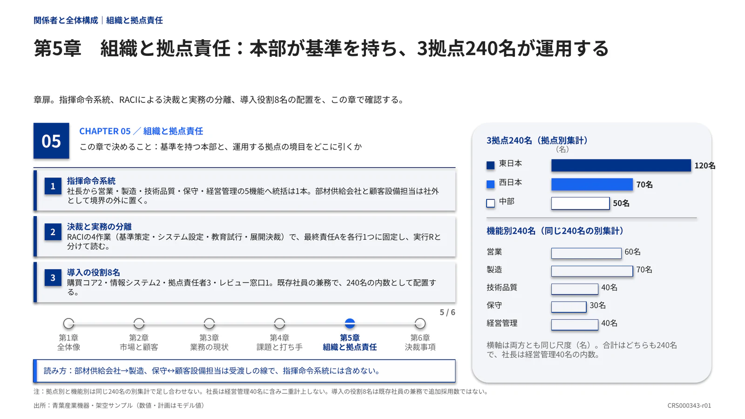Select the 東日本 120名 bar

click(621, 165)
